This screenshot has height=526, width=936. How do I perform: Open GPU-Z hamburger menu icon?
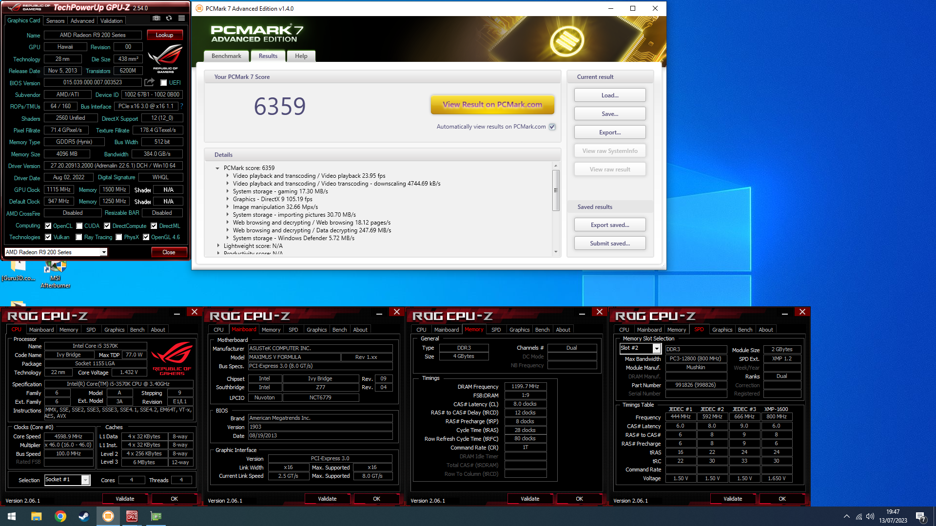pyautogui.click(x=181, y=19)
